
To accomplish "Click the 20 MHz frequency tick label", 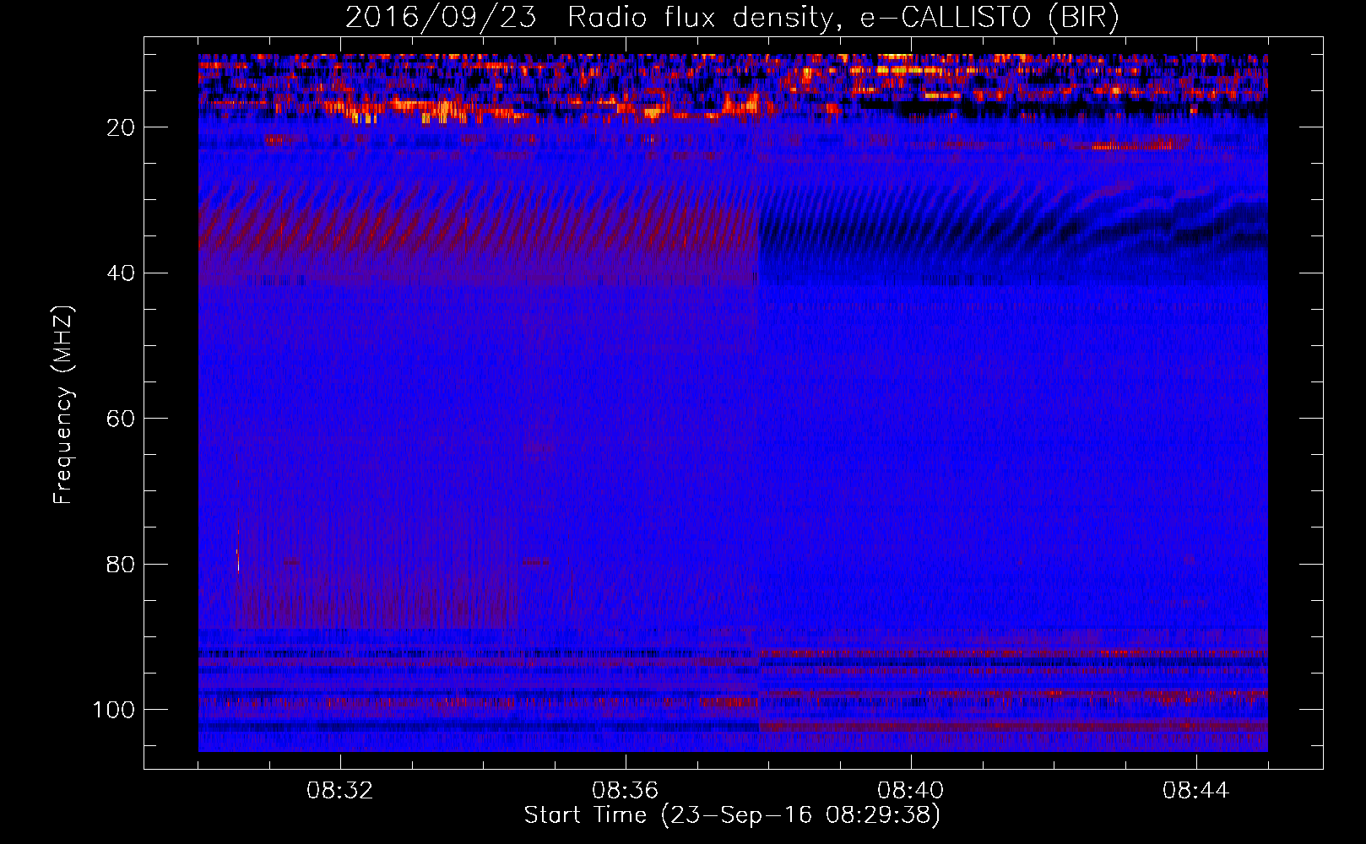I will (x=121, y=127).
